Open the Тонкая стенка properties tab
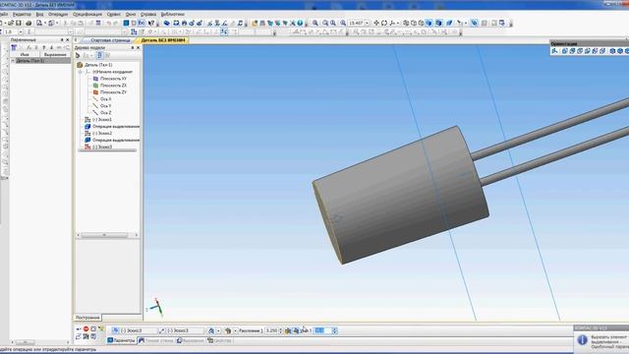This screenshot has height=354, width=629. (156, 340)
